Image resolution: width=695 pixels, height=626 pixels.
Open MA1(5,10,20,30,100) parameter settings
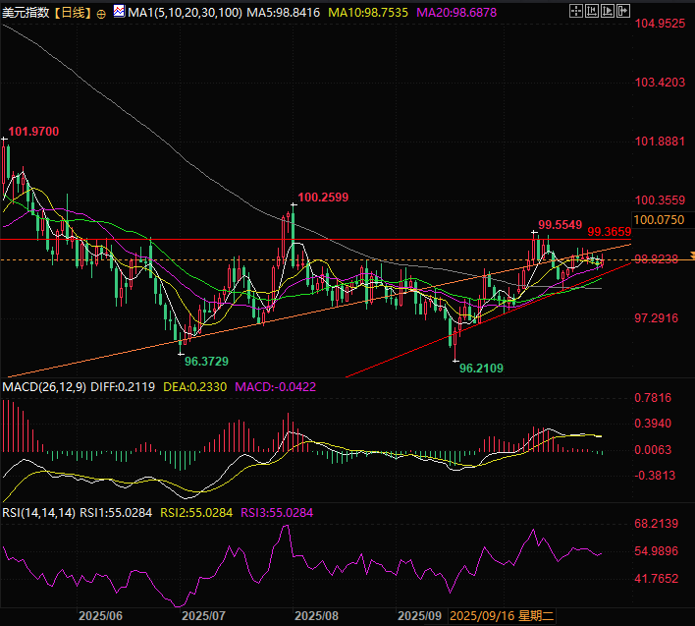pos(183,13)
